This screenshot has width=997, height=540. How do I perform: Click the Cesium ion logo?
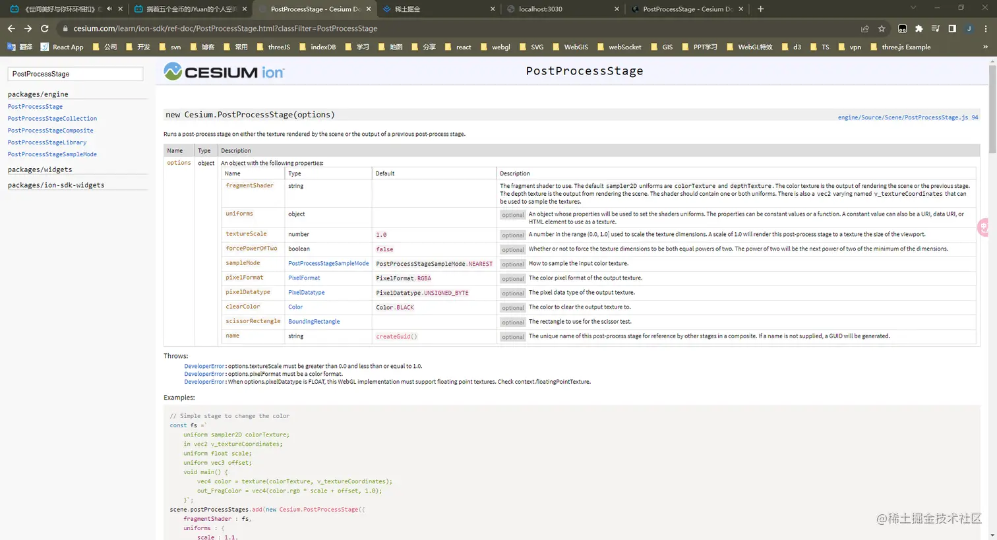224,71
